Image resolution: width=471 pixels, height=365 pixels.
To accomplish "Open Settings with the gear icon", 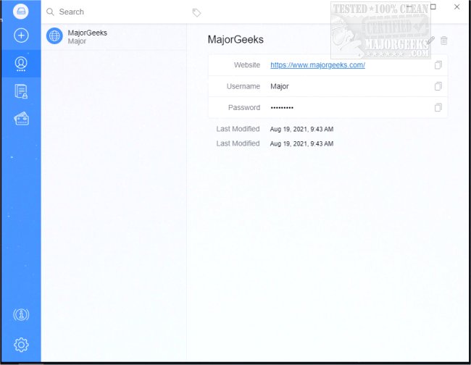I will click(21, 345).
